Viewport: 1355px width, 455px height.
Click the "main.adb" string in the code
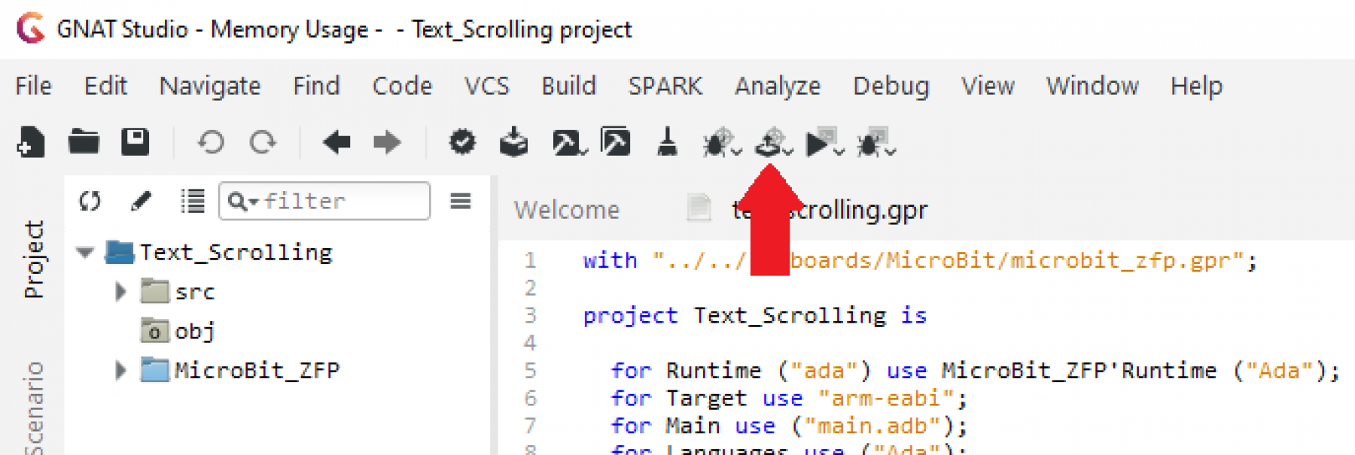pos(872,426)
